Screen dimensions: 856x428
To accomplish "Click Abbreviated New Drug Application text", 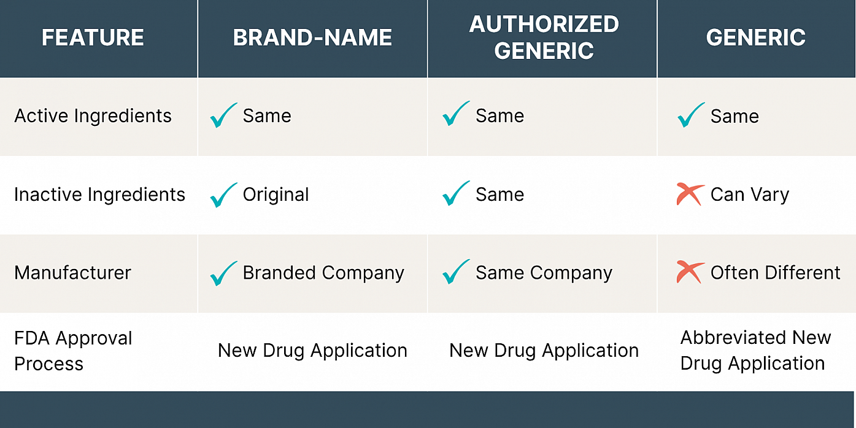I will click(755, 351).
